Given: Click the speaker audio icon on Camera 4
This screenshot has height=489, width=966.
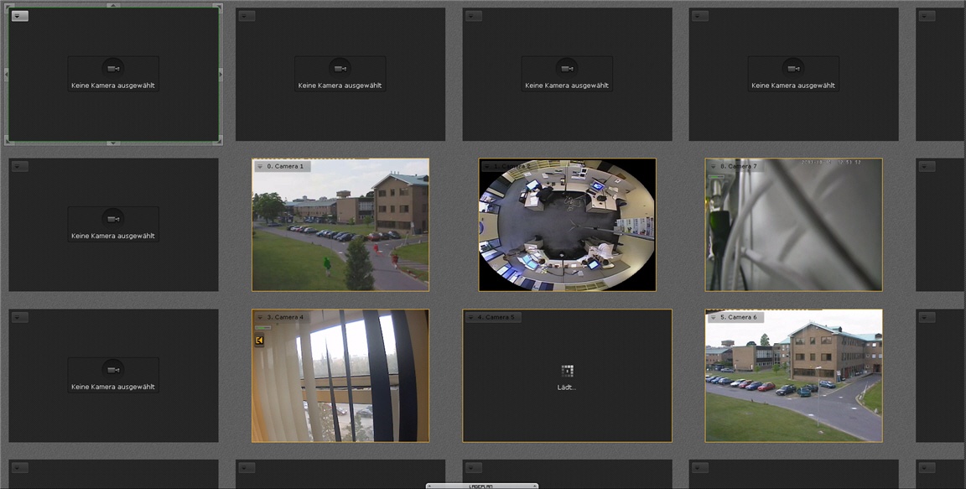Looking at the screenshot, I should pos(260,340).
